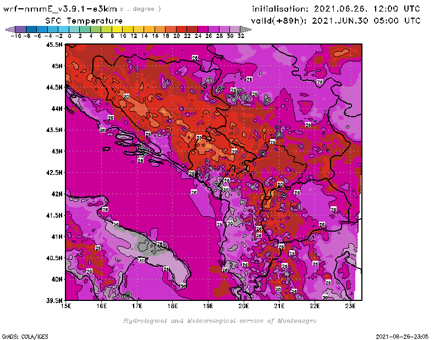Click the legend swatch between 18 and 20
The width and height of the screenshot is (440, 340).
170,29
